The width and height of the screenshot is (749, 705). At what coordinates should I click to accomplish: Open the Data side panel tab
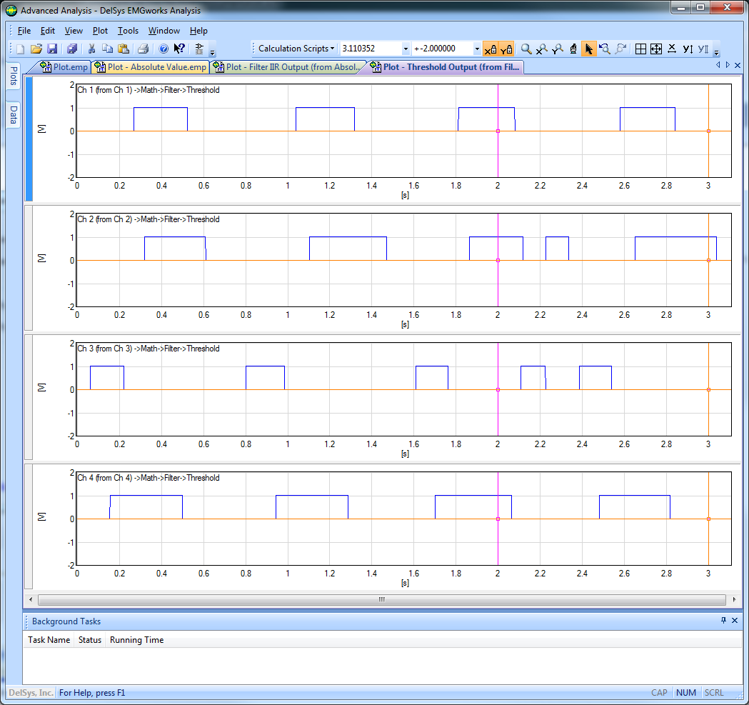[x=13, y=115]
